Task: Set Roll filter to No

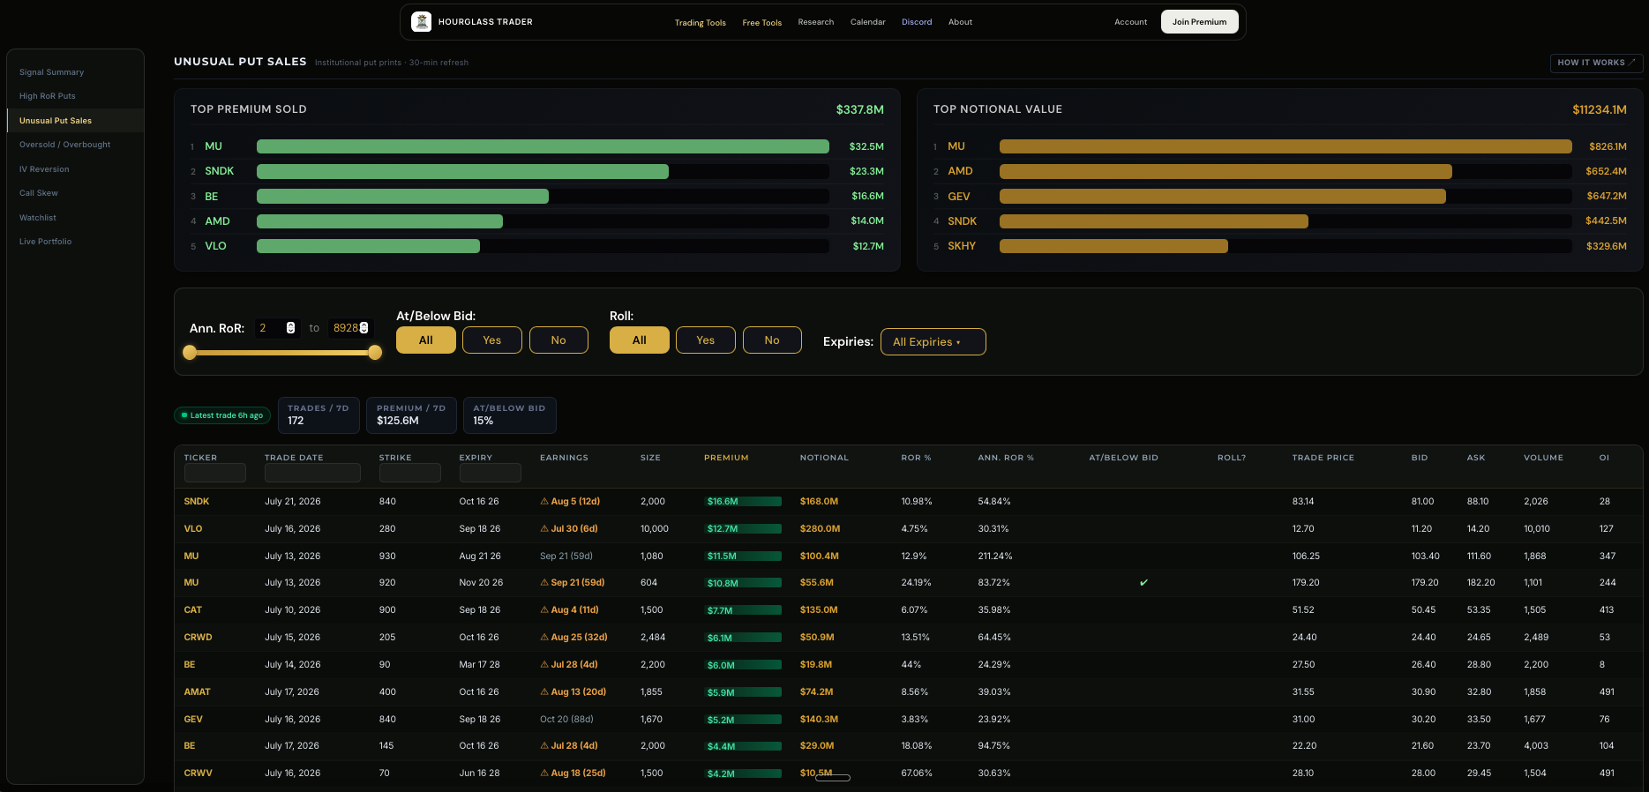Action: [772, 340]
